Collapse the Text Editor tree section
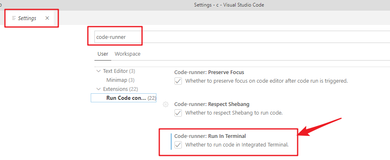 point(98,71)
